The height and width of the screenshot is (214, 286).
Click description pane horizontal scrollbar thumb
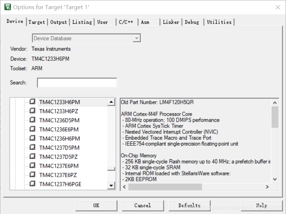(x=165, y=187)
